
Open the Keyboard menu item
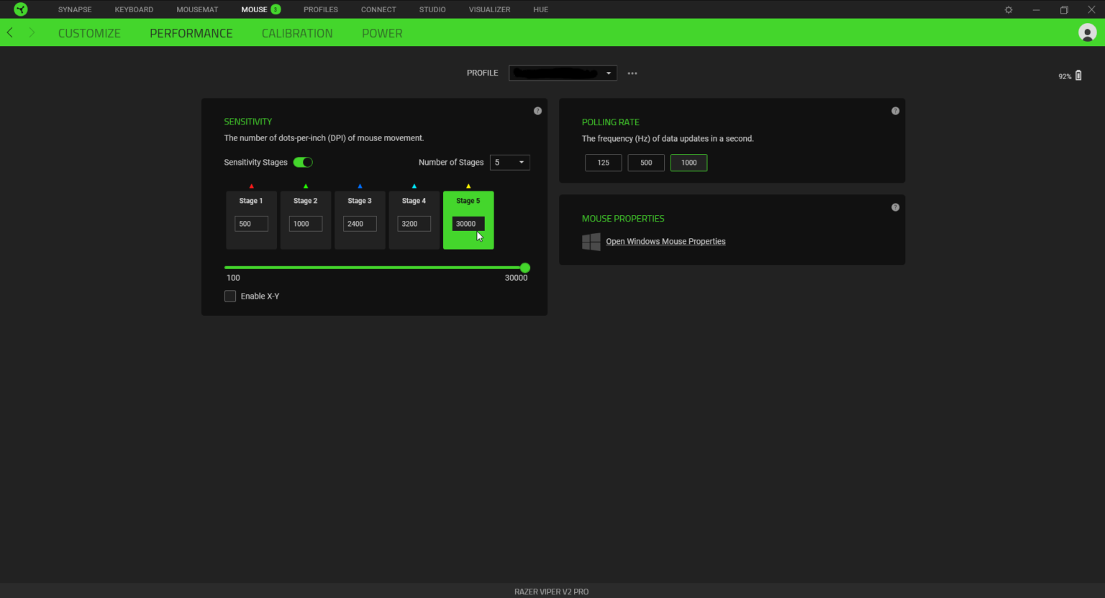point(134,9)
